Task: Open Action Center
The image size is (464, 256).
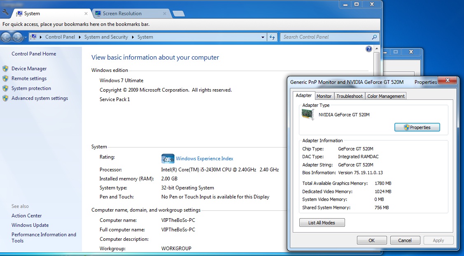Action: pyautogui.click(x=27, y=216)
